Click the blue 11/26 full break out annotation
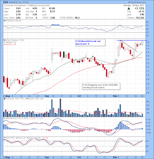This screenshot has height=159, width=154. (90, 43)
